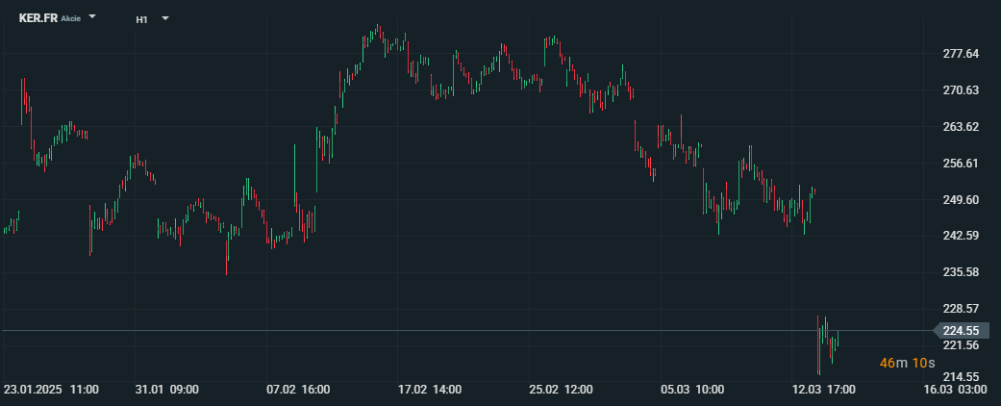
Task: Select the 12.03 17:00 time axis marker
Action: 823,390
